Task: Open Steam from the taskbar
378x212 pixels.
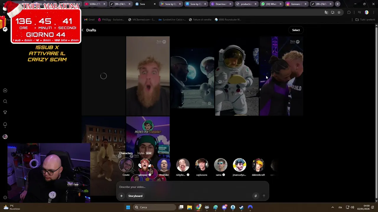Action: tap(242, 207)
